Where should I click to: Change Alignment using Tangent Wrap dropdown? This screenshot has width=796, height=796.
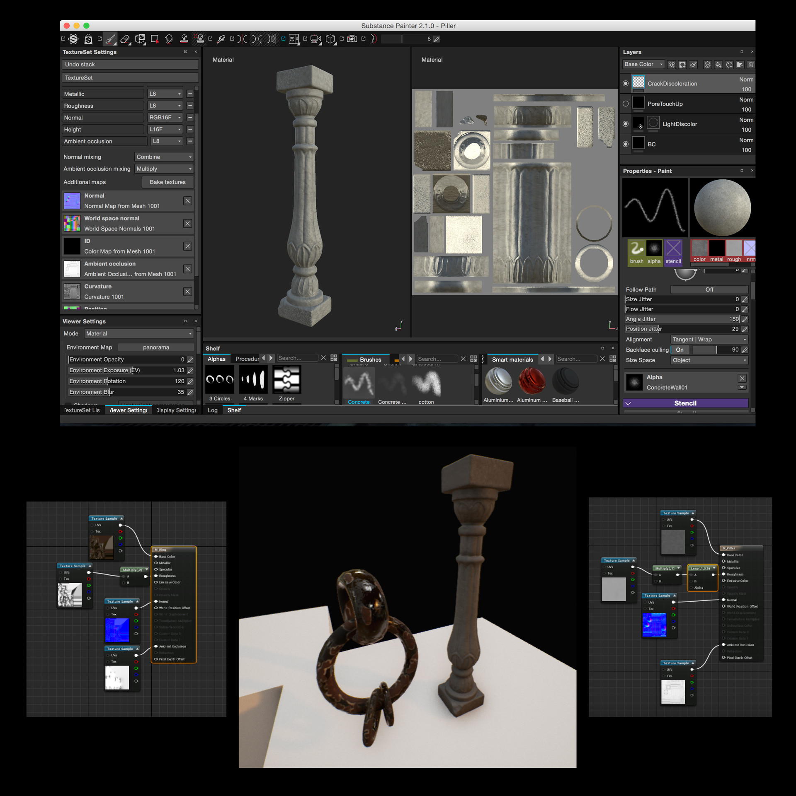click(x=709, y=339)
